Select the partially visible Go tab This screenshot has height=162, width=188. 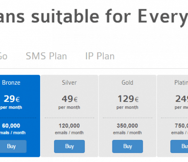coord(3,56)
